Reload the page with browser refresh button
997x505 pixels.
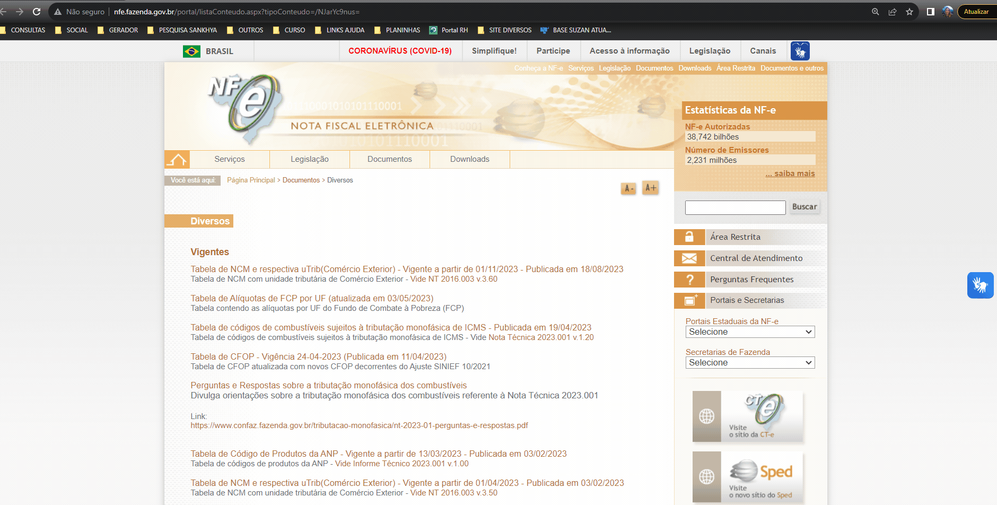(x=37, y=12)
